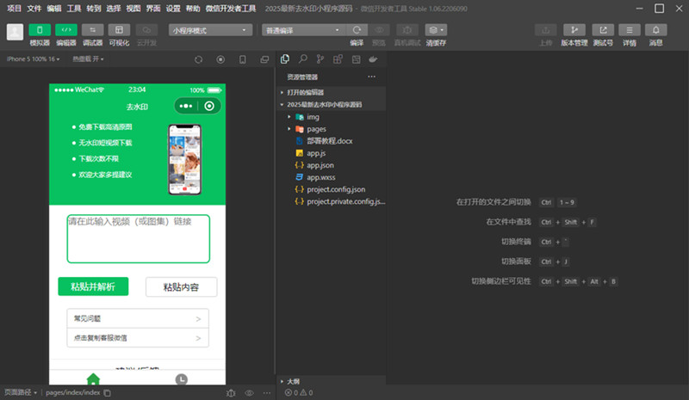Open the tools menu
The height and width of the screenshot is (400, 689).
(x=74, y=9)
